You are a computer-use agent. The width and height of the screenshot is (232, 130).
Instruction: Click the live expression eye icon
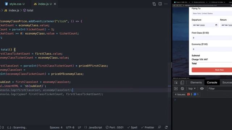[202, 88]
